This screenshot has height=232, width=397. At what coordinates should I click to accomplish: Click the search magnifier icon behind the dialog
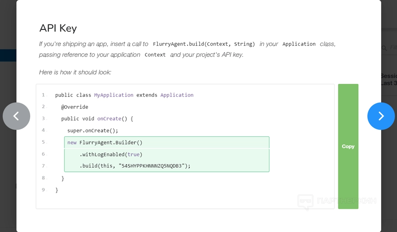tap(384, 48)
